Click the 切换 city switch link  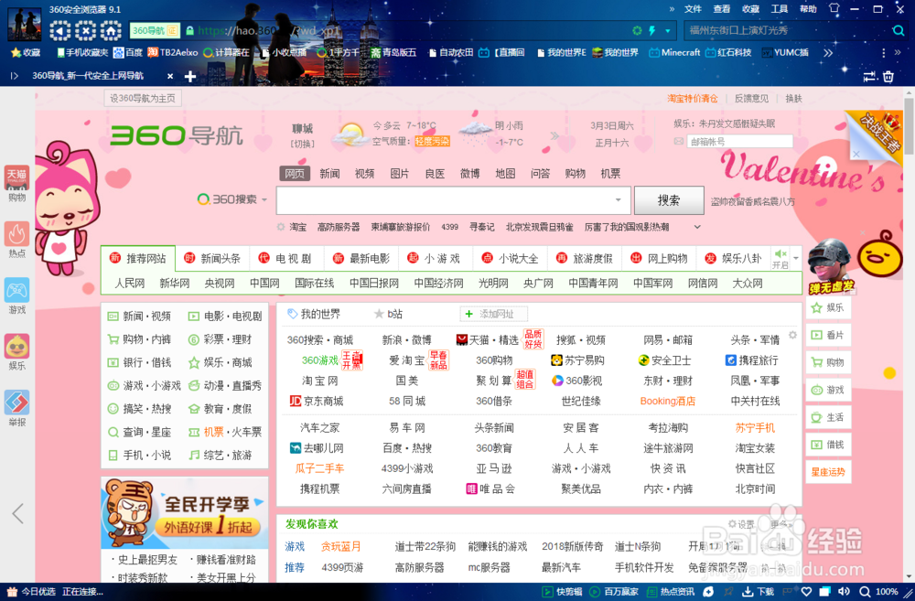[x=302, y=144]
